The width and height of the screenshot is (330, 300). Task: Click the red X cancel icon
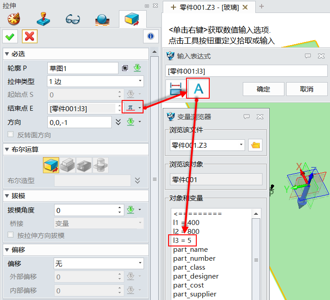tap(30, 37)
